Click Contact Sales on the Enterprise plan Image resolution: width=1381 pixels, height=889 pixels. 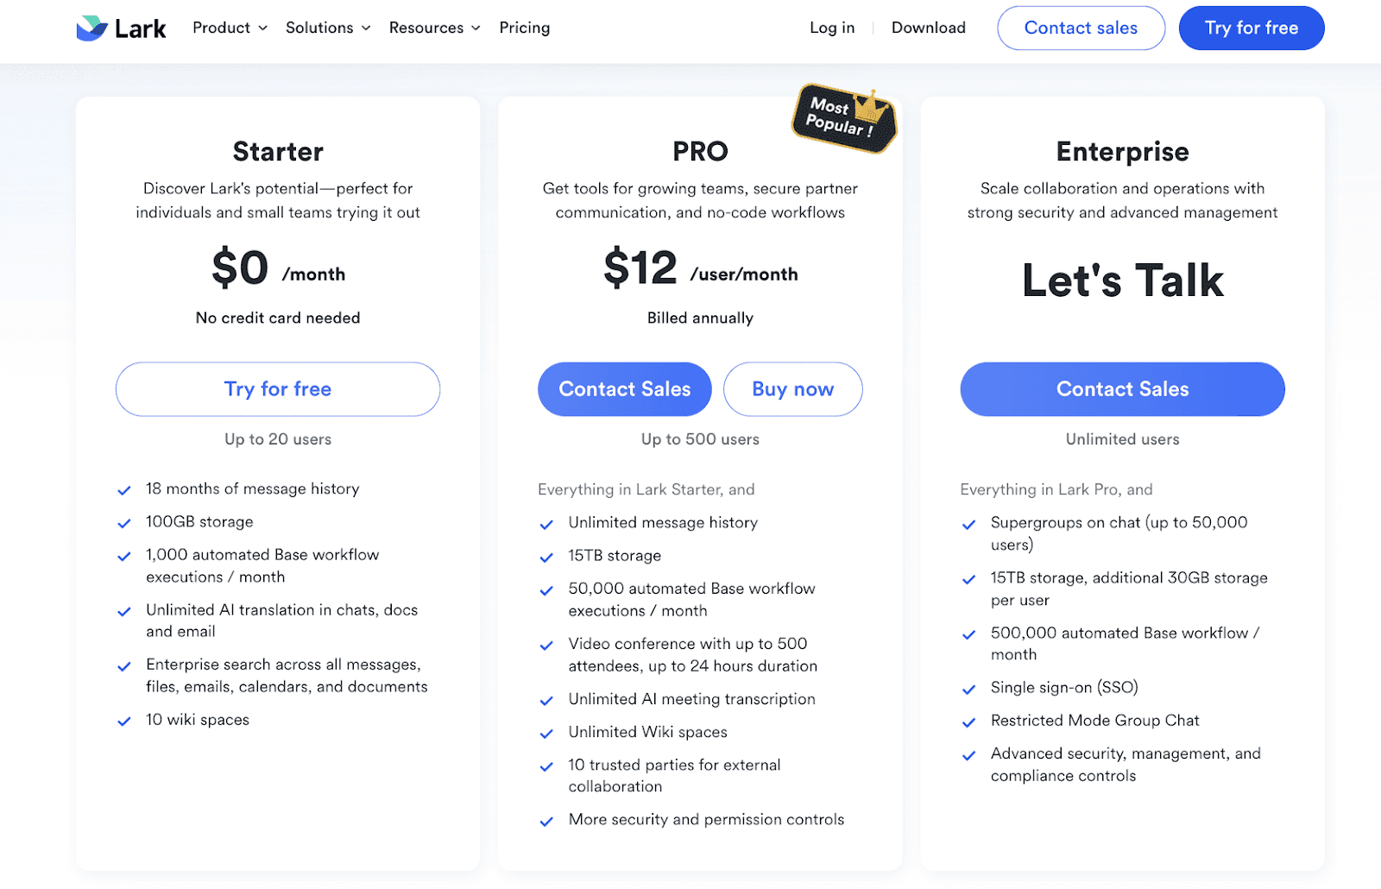tap(1121, 389)
